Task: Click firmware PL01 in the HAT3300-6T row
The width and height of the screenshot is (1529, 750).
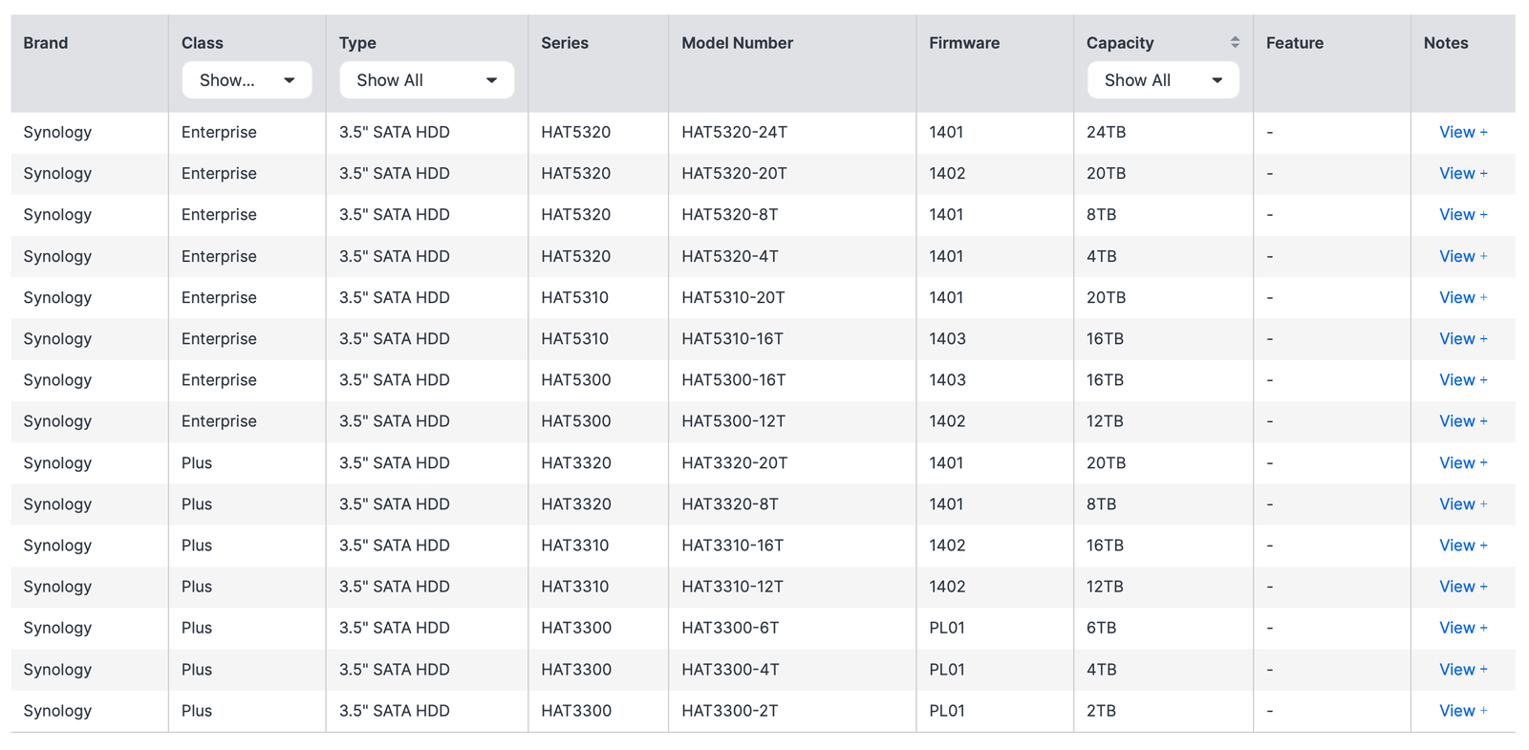Action: [946, 628]
